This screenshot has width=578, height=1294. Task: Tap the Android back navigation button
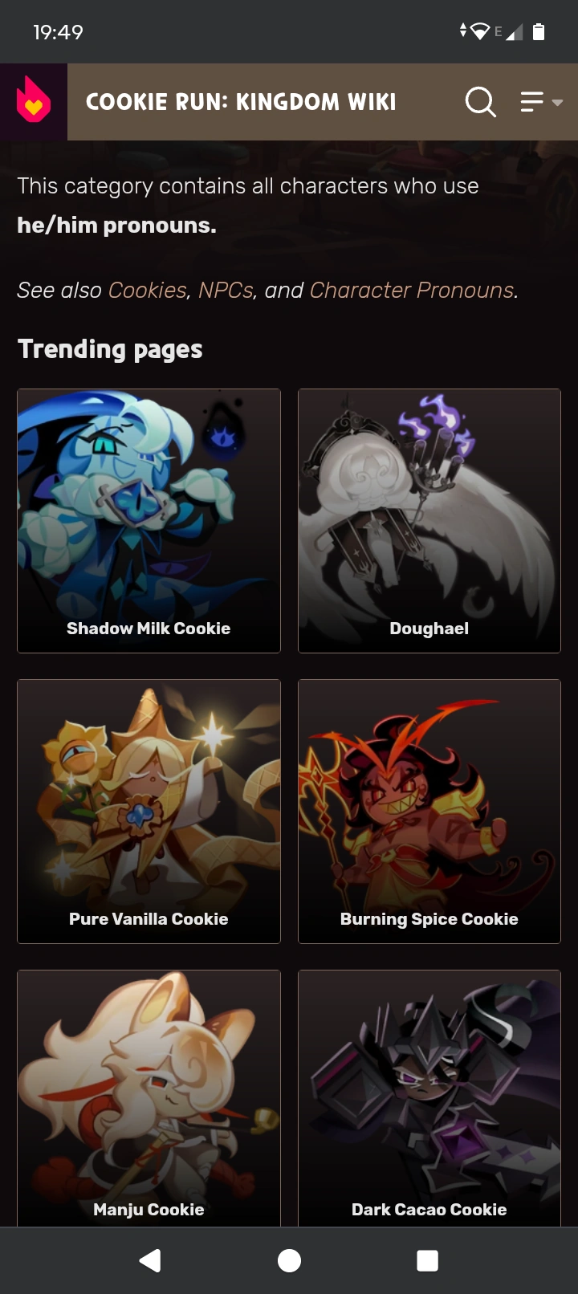pyautogui.click(x=150, y=1260)
